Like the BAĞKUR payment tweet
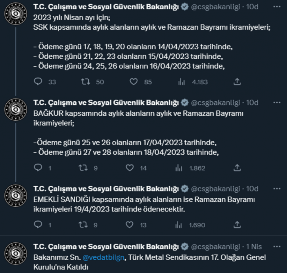 [x=129, y=168]
